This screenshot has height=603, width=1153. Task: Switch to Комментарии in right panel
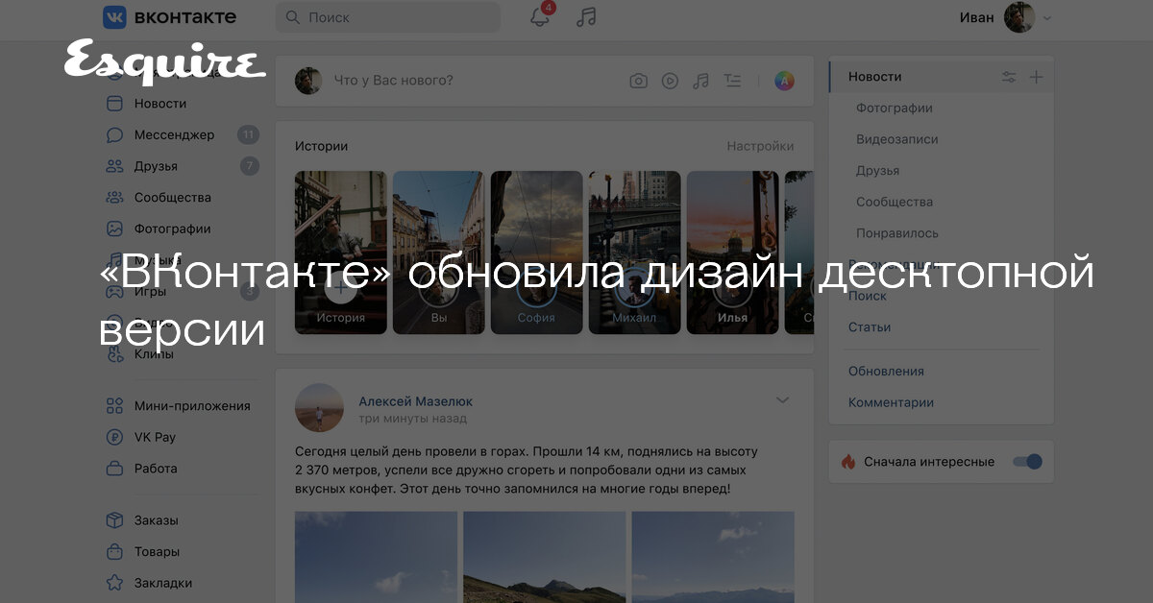pos(891,402)
